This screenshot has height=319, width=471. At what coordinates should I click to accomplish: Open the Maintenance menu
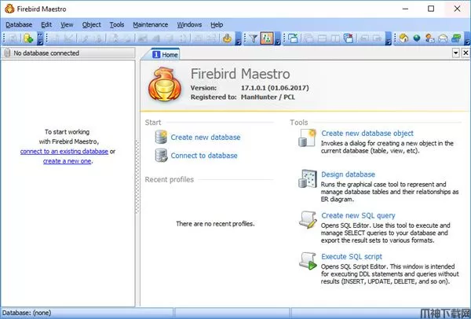151,24
